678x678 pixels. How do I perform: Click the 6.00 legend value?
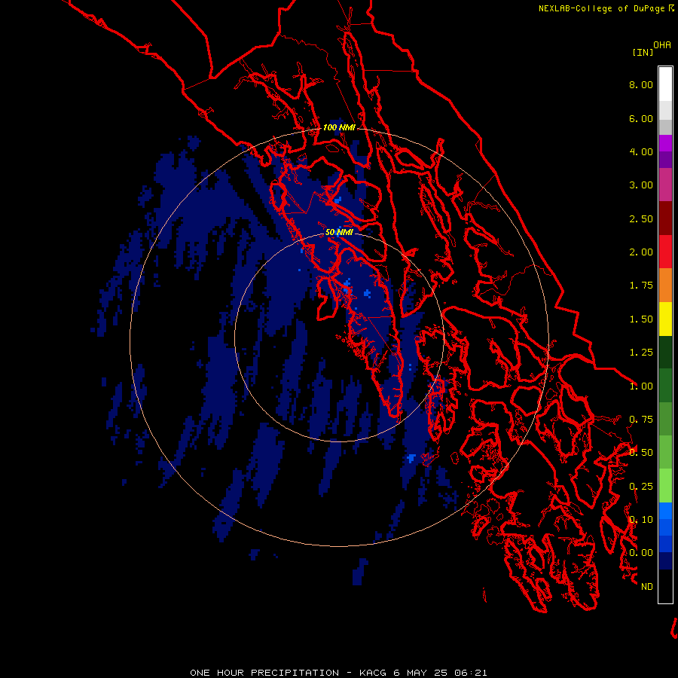click(x=641, y=118)
